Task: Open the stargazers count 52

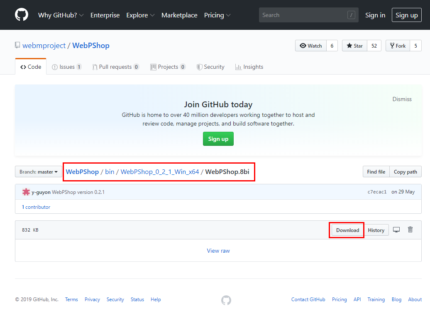Action: coord(374,46)
